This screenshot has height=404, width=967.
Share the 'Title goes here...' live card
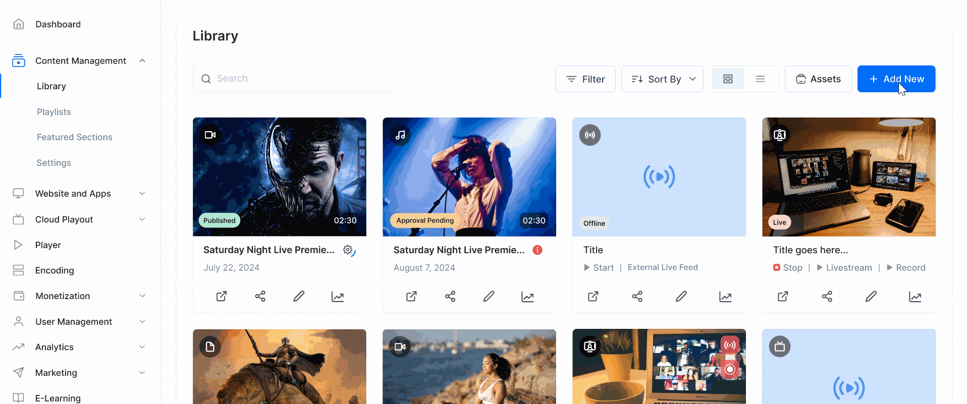tap(827, 297)
